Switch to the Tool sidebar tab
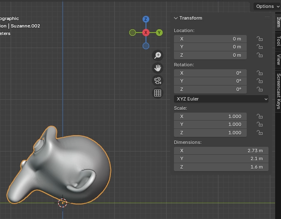 (x=278, y=41)
